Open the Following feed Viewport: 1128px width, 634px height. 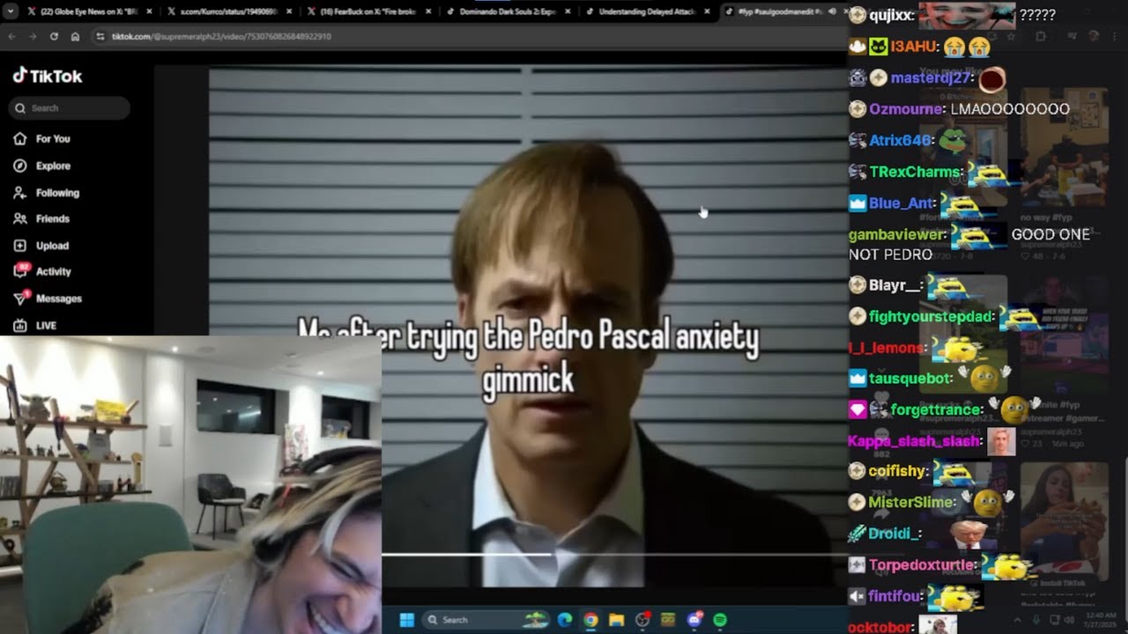(x=46, y=193)
